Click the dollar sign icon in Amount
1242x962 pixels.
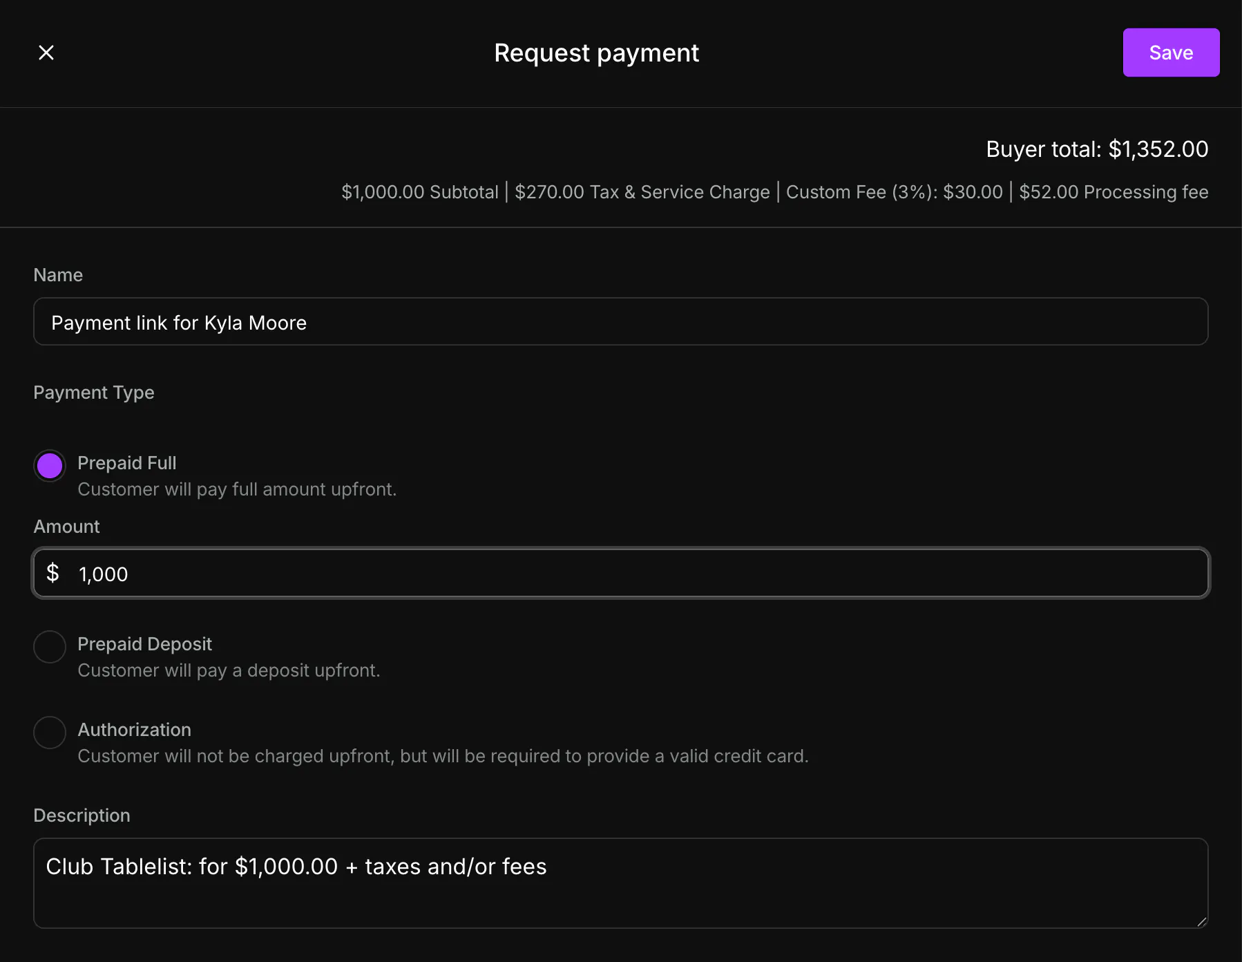tap(52, 573)
